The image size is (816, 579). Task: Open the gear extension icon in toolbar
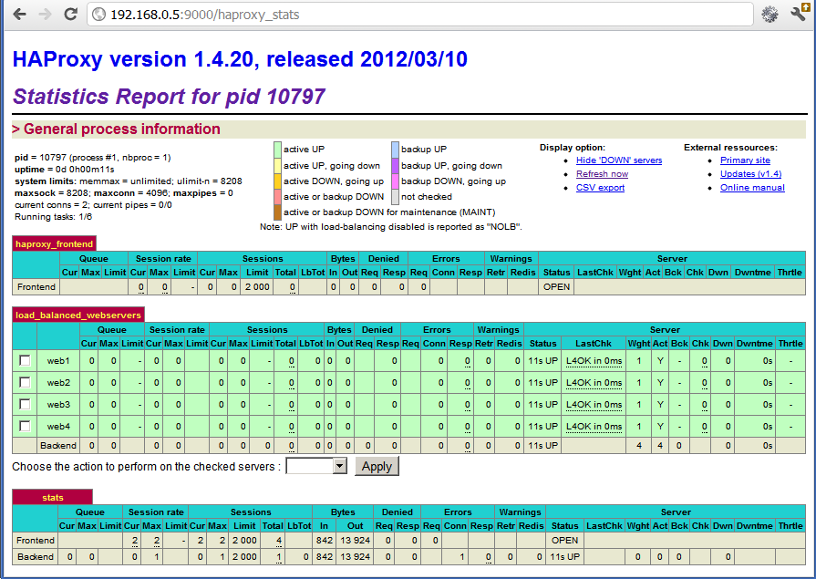770,14
